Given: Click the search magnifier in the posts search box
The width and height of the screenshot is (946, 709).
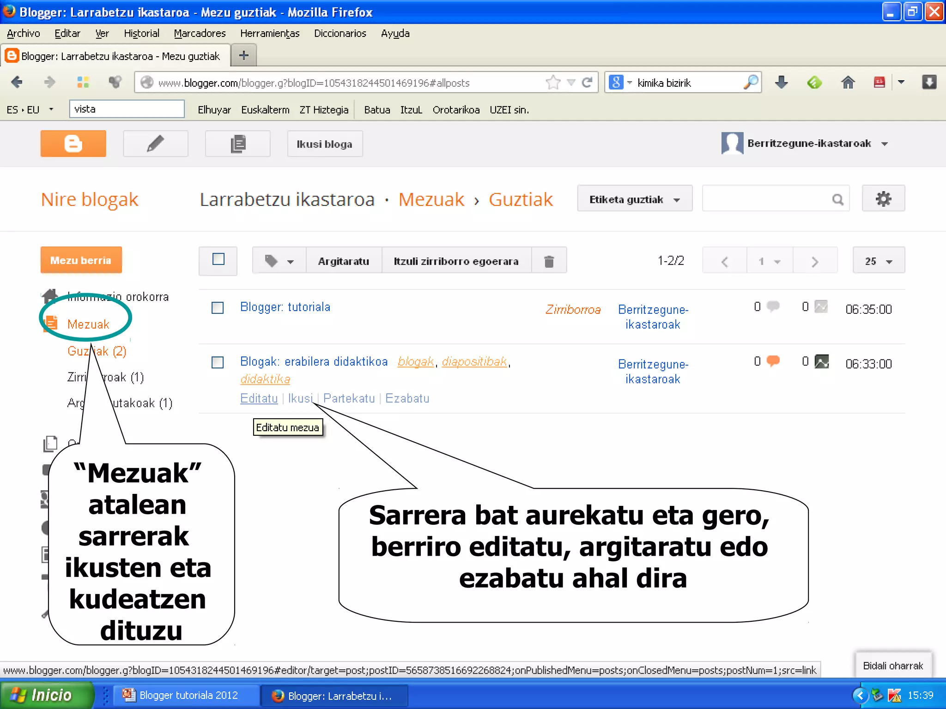Looking at the screenshot, I should [x=837, y=199].
